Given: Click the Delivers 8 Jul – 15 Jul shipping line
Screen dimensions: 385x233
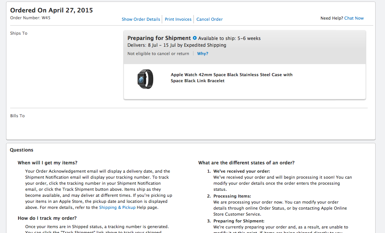Looking at the screenshot, I should (x=177, y=45).
